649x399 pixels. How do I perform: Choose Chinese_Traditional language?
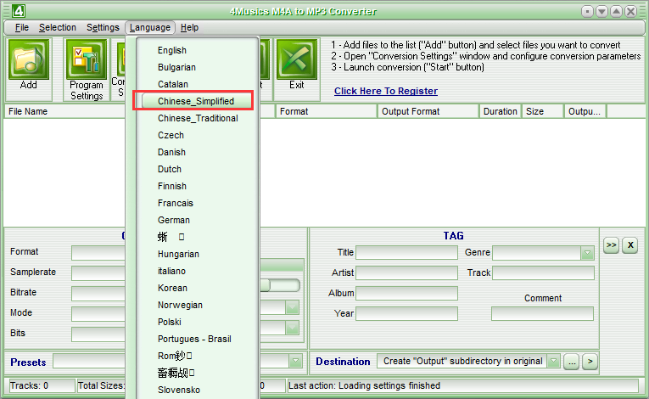point(198,118)
